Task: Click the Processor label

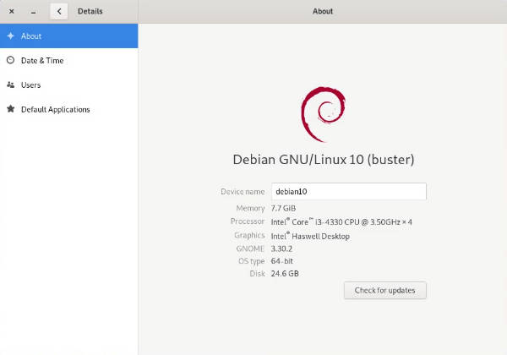Action: [x=248, y=221]
